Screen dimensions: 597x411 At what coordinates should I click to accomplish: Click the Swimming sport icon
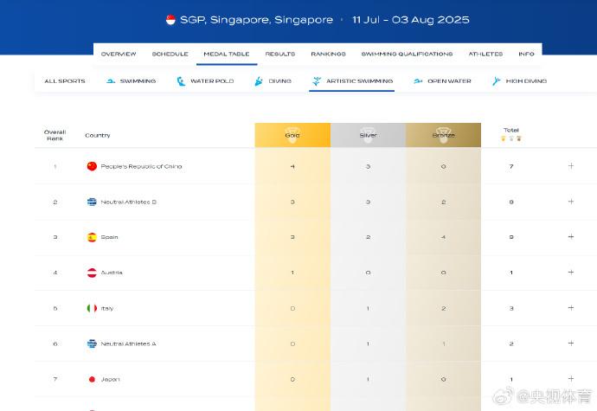point(111,81)
